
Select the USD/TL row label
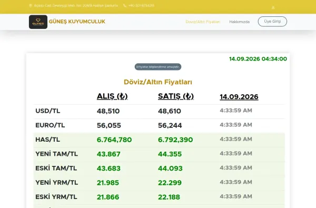[x=48, y=111]
